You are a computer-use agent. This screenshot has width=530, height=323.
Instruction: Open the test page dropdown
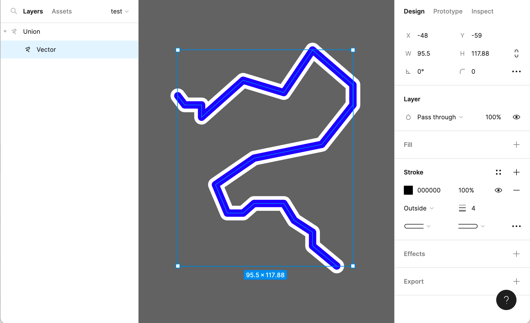point(120,11)
